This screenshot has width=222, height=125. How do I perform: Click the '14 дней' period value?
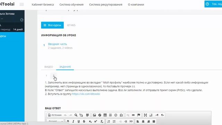tap(18, 30)
